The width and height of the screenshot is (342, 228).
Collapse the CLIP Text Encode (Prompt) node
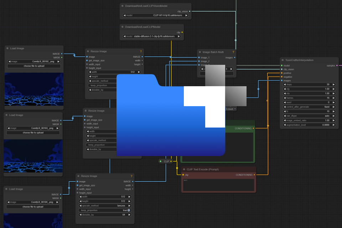pos(184,169)
